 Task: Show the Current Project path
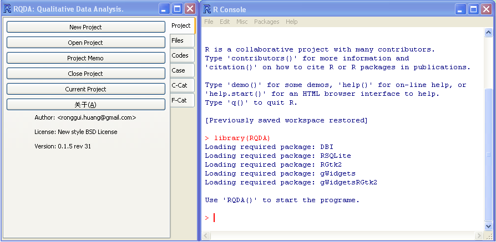point(85,89)
